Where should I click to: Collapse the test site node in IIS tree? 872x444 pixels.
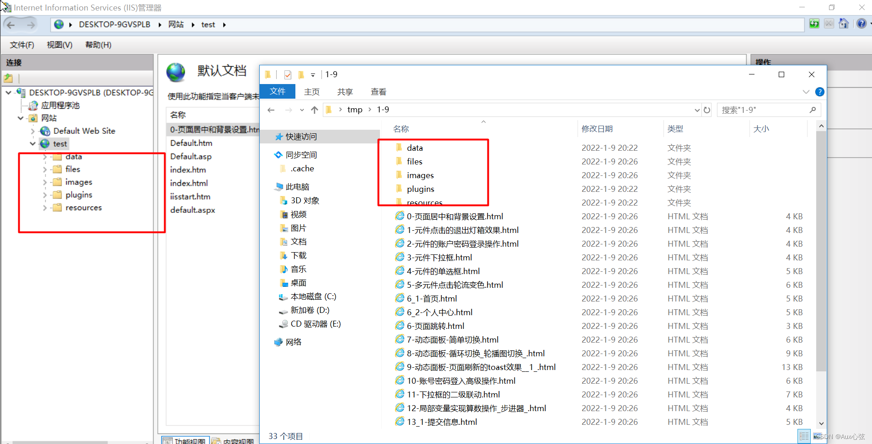(x=32, y=143)
